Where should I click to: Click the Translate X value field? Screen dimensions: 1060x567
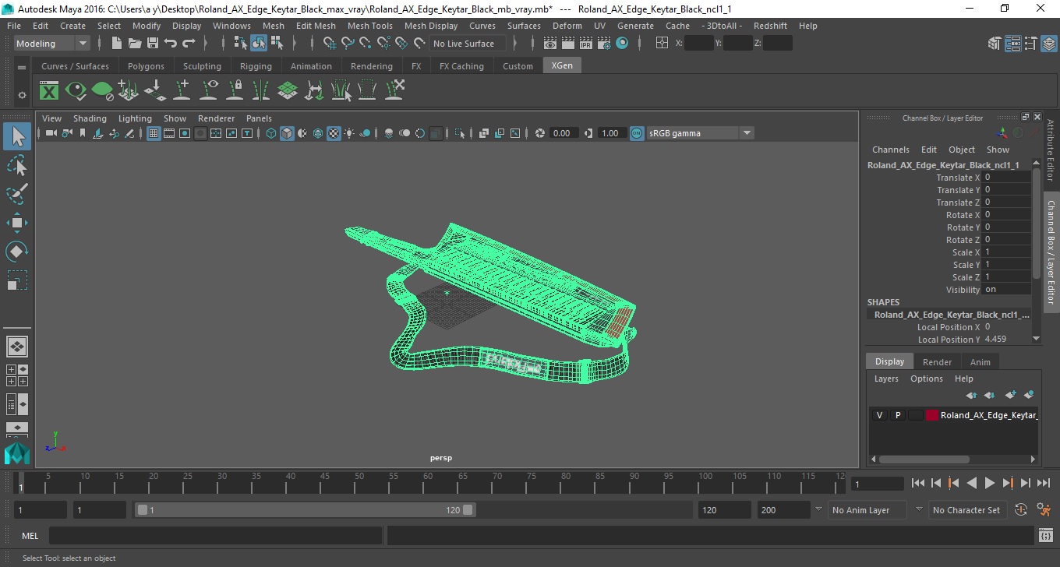click(1006, 178)
